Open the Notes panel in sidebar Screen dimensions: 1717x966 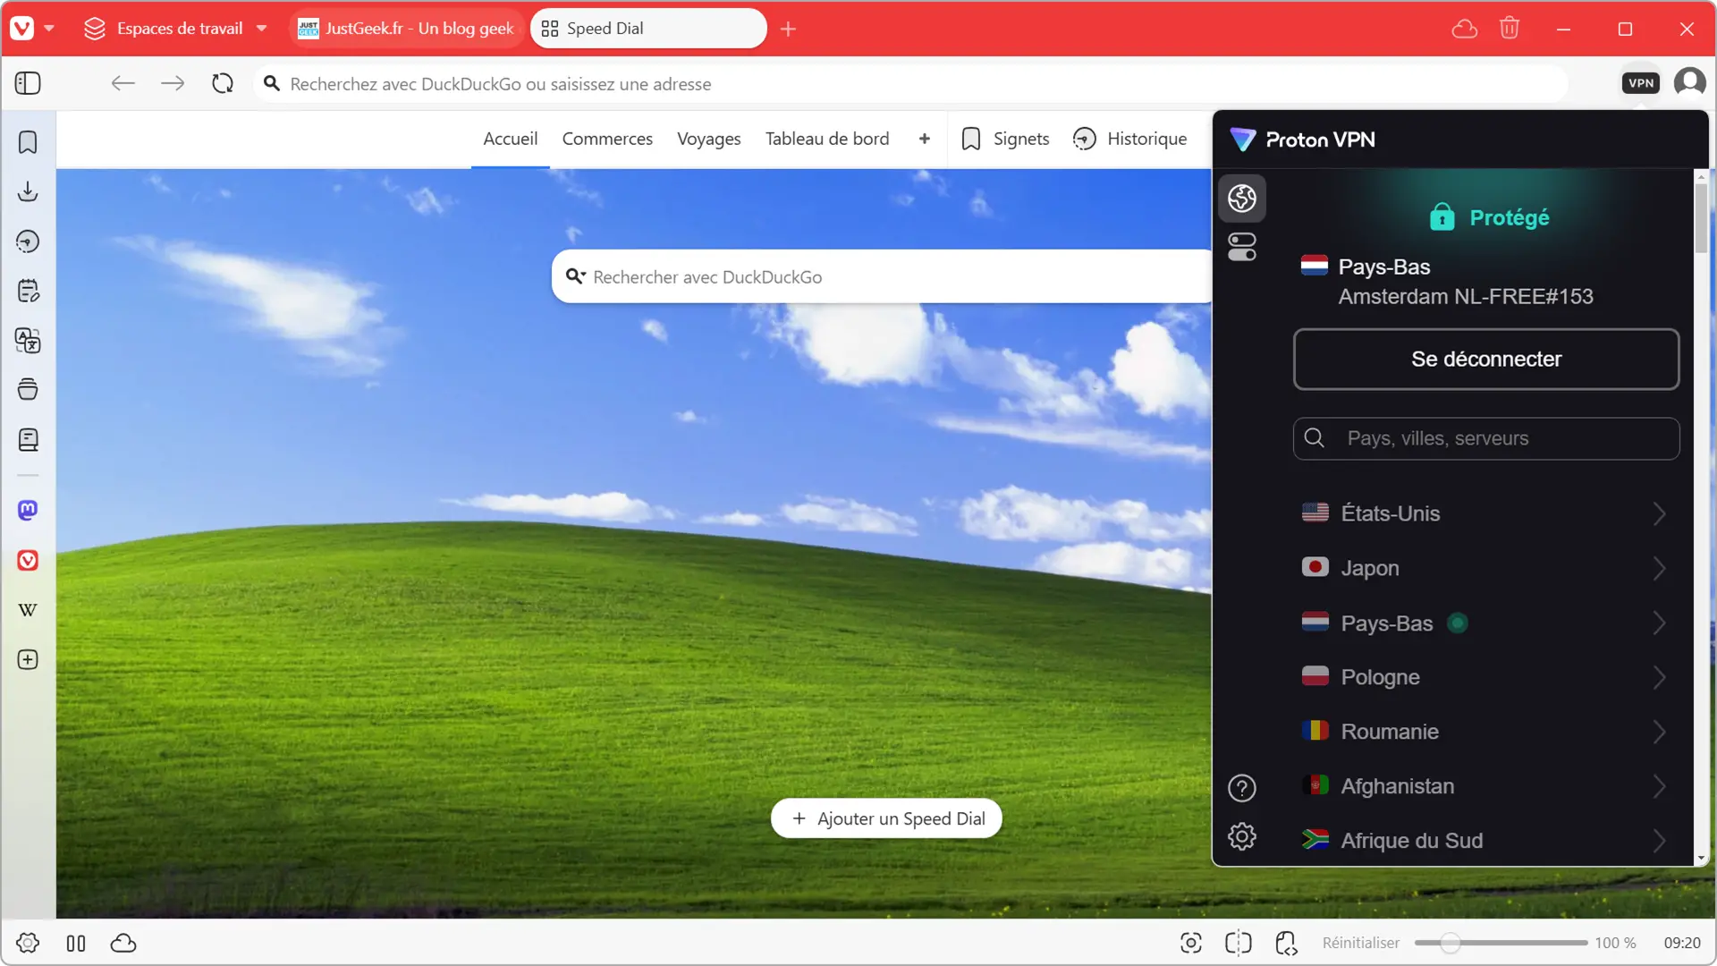coord(28,291)
